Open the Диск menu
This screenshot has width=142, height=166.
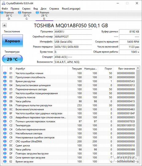point(44,9)
